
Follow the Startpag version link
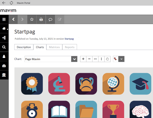(x=69, y=39)
